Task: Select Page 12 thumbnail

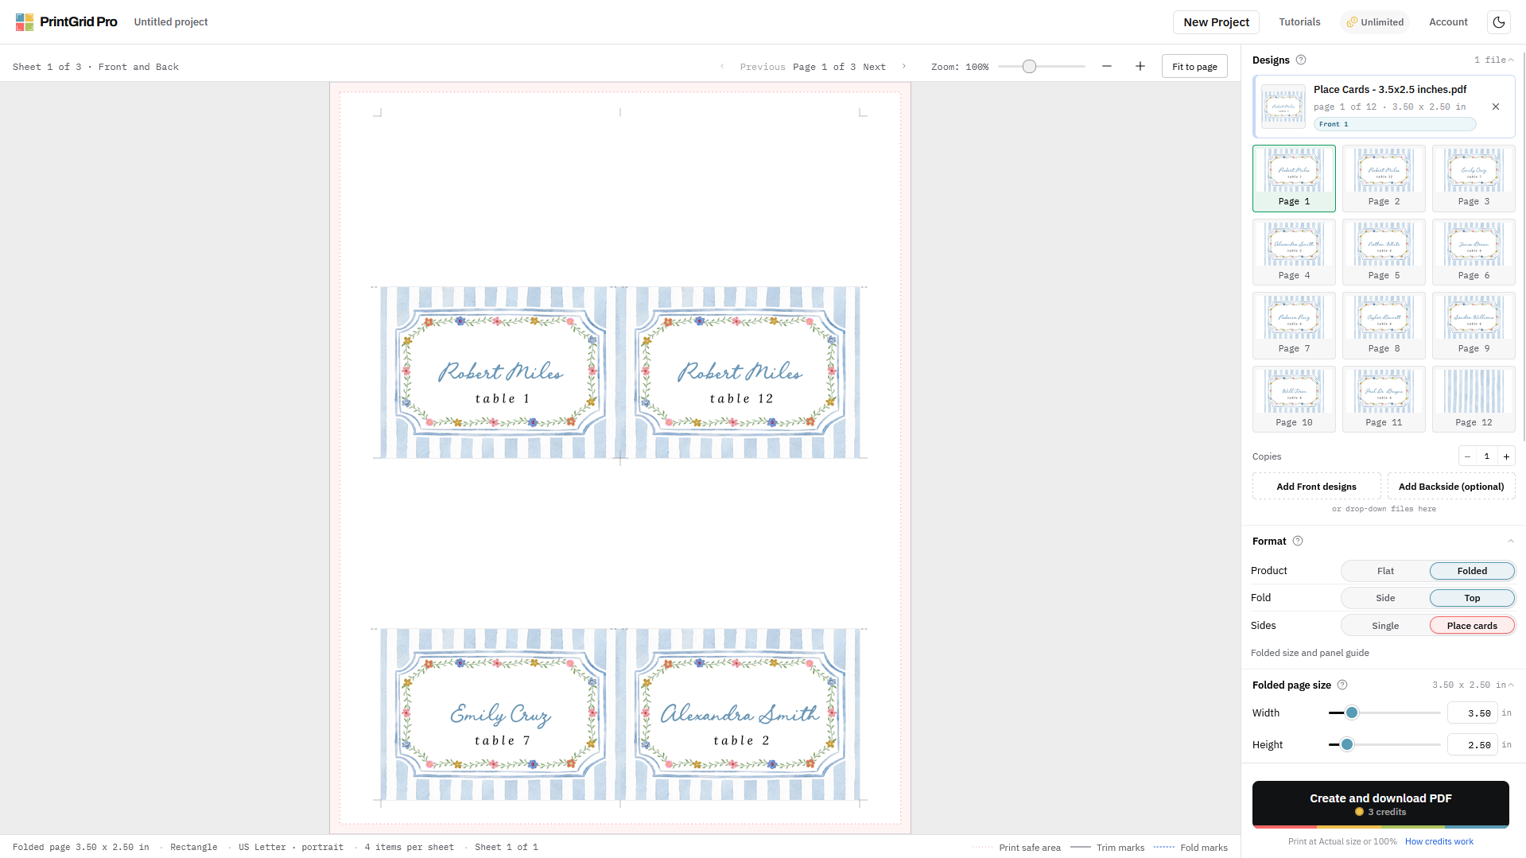Action: click(1474, 399)
